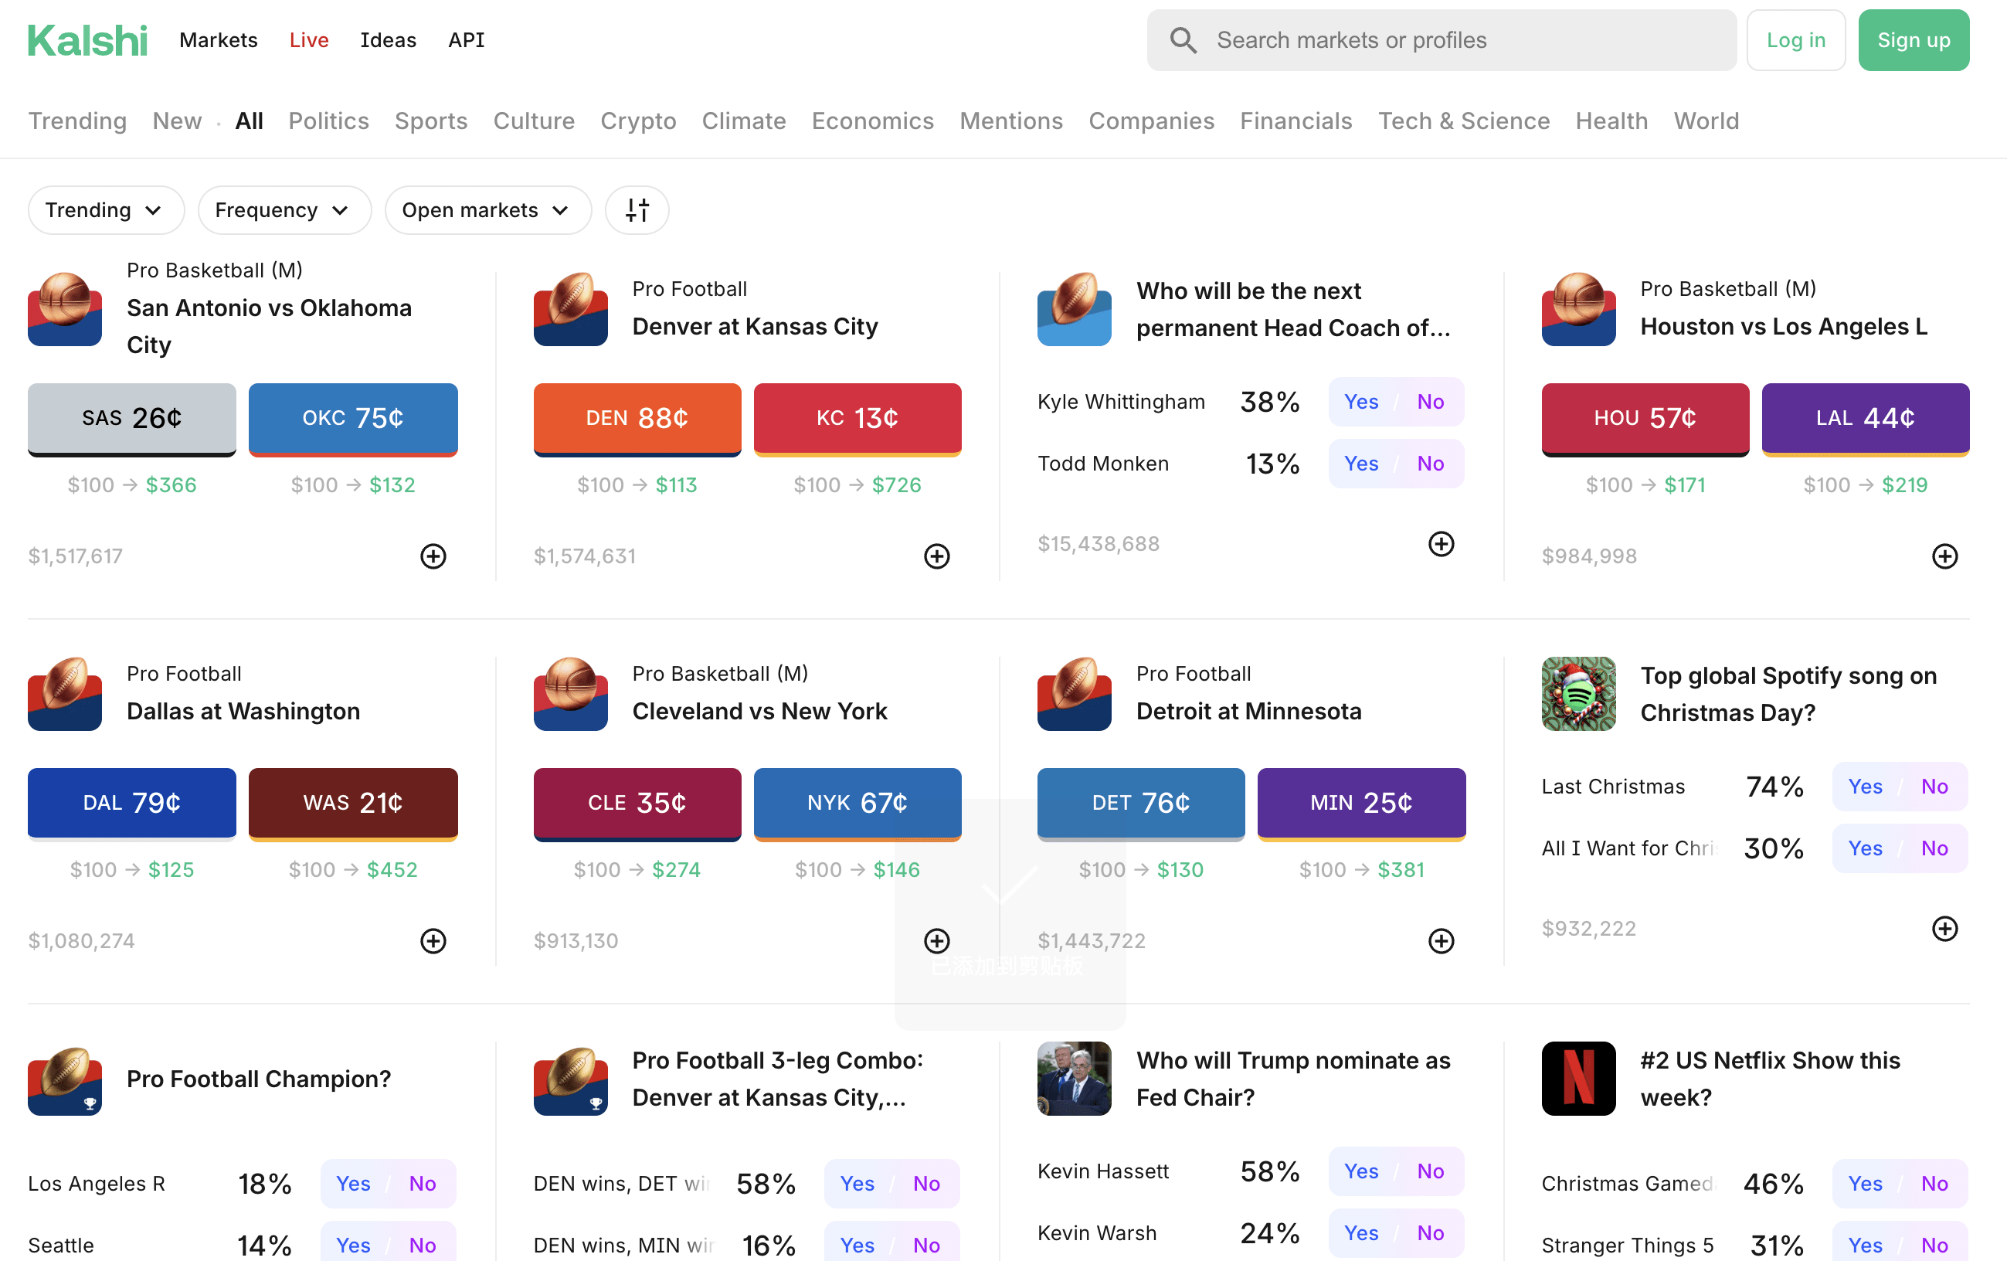The height and width of the screenshot is (1261, 2007).
Task: Add San Antonio vs Oklahoma City market with plus icon
Action: pos(433,556)
